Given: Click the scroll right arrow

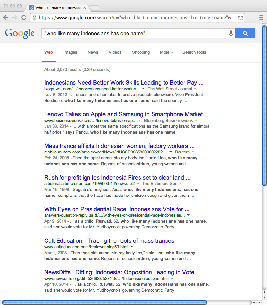Looking at the screenshot, I should point(259,302).
